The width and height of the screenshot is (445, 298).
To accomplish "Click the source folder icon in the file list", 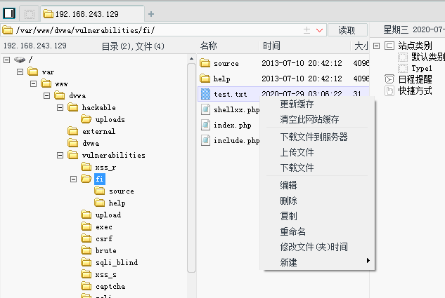I will coord(205,63).
